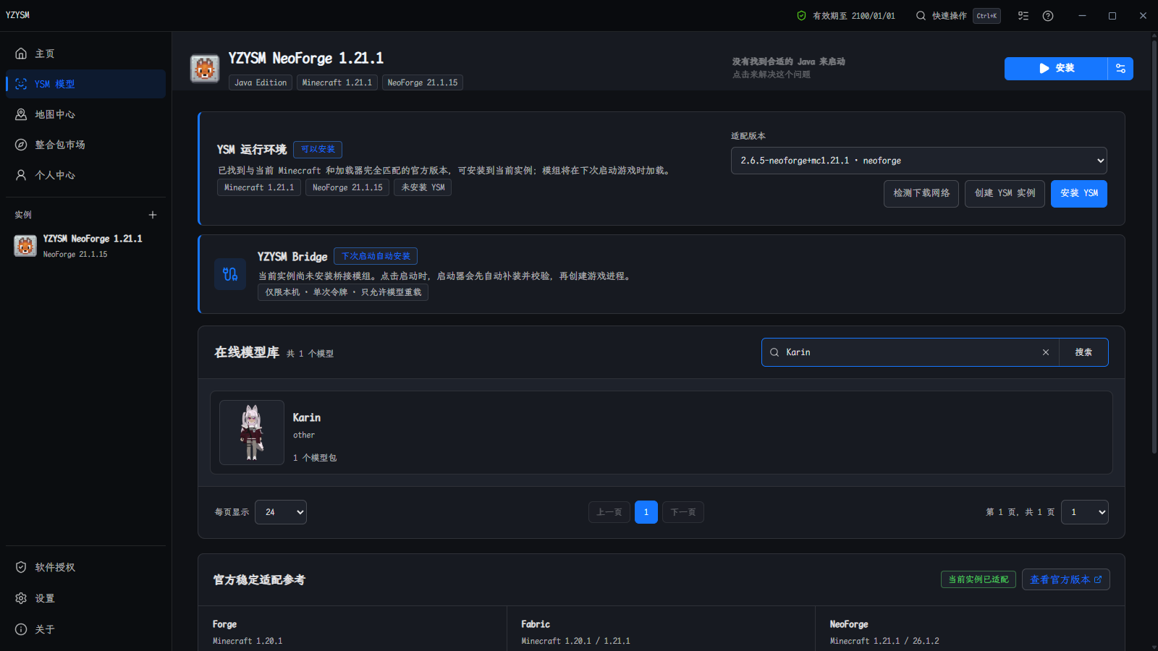Select page 1 in pagination
This screenshot has width=1158, height=651.
[646, 512]
